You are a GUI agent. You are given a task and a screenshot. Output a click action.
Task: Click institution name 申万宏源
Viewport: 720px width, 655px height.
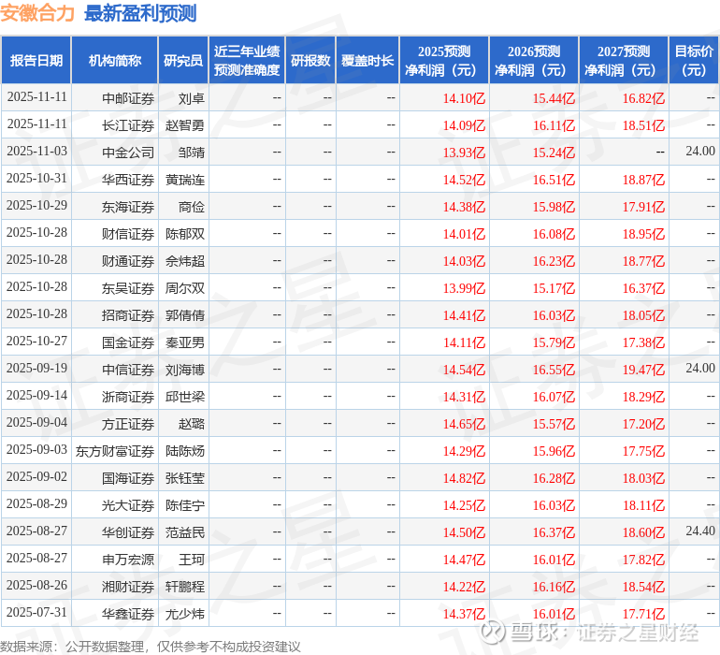pyautogui.click(x=128, y=559)
